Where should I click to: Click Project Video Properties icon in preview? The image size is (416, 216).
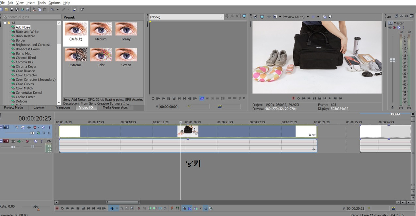click(x=255, y=17)
